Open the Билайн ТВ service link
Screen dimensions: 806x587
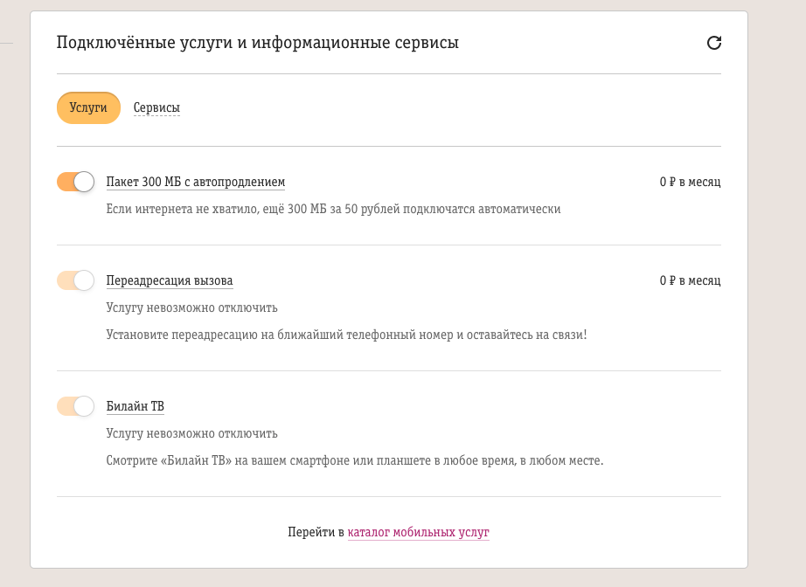coord(135,406)
